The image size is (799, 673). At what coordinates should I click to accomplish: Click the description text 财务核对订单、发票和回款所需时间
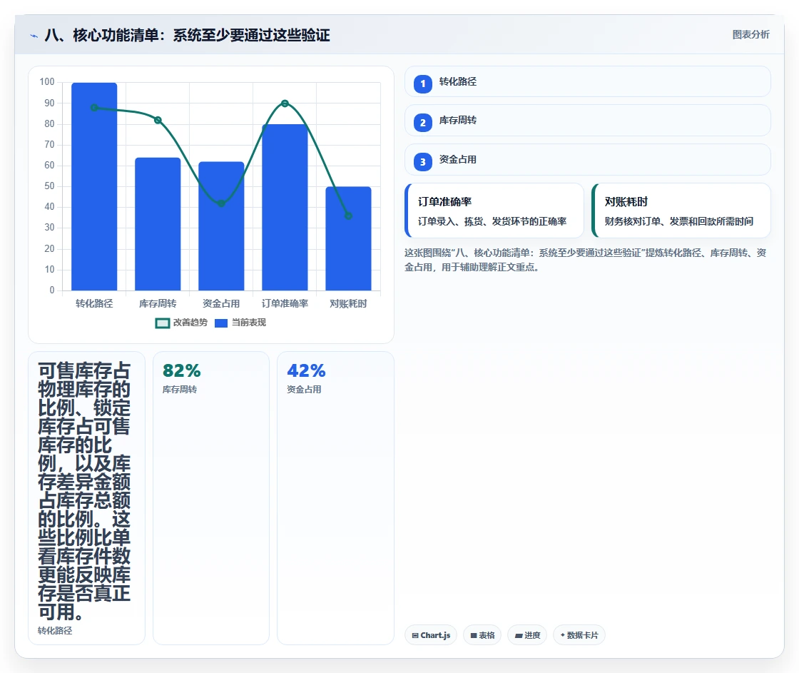(678, 221)
